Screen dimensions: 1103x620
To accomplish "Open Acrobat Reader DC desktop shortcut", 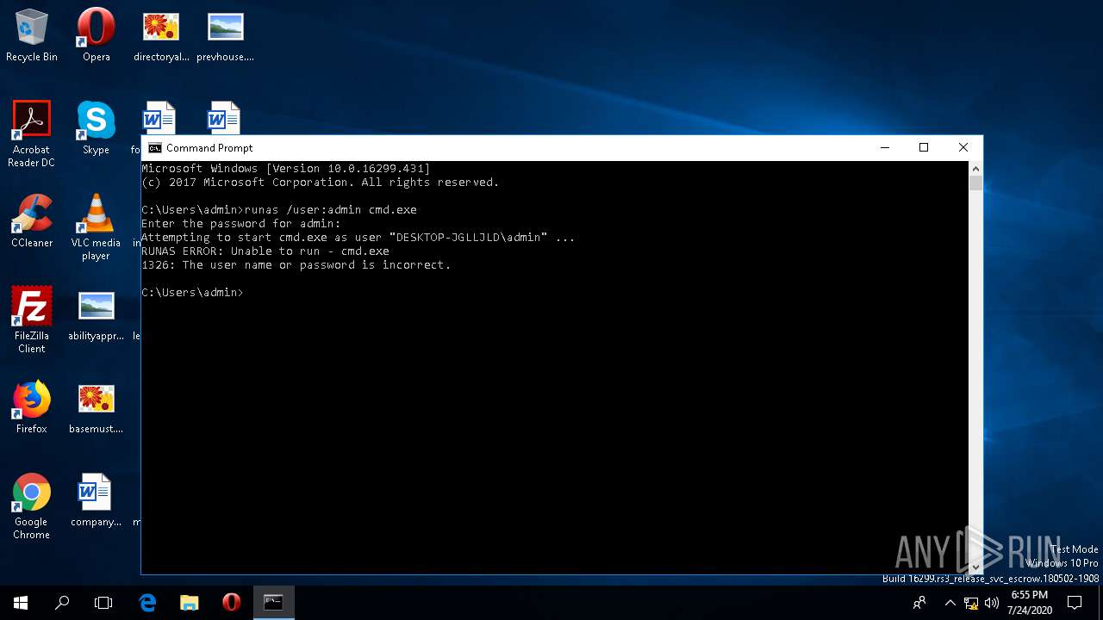I will click(32, 133).
